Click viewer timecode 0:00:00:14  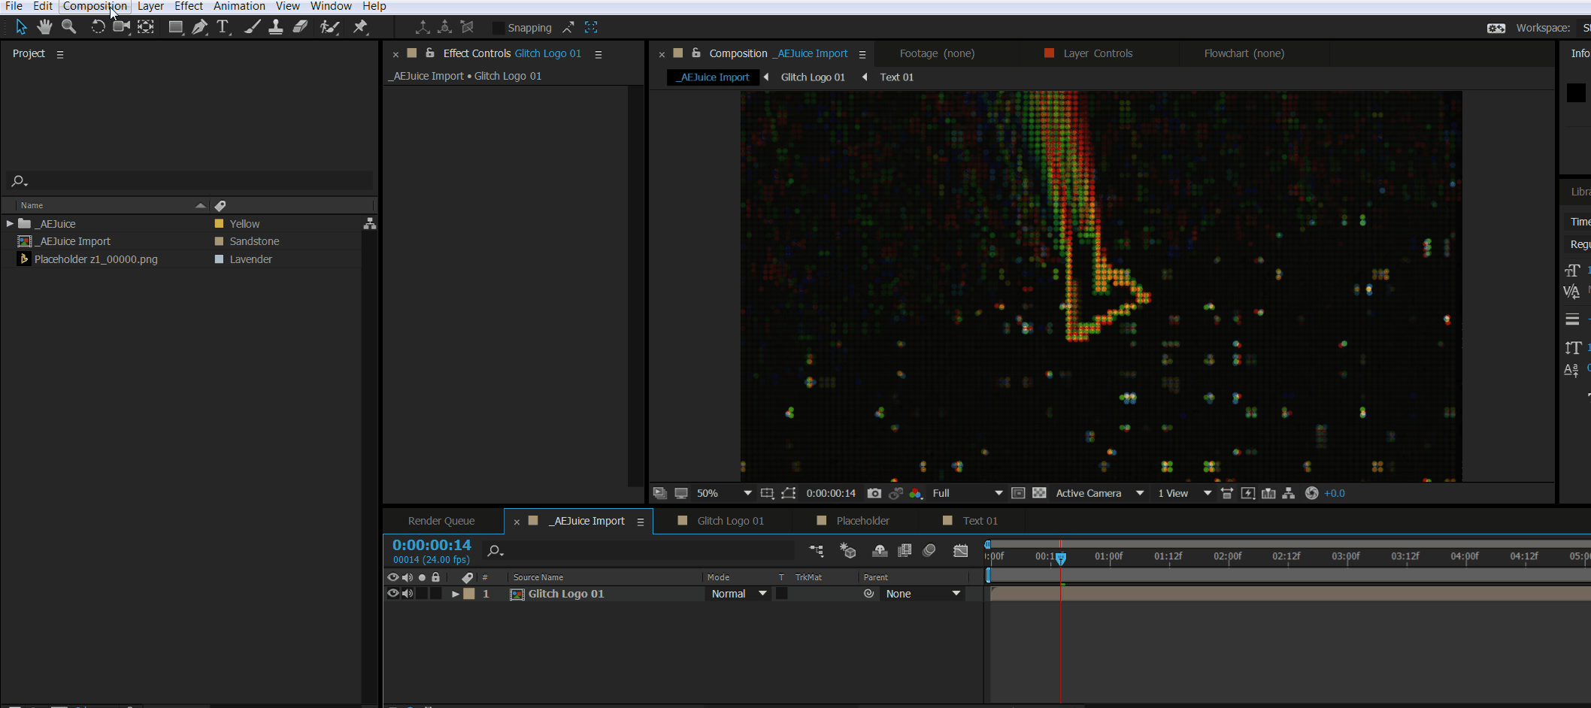[x=831, y=493]
